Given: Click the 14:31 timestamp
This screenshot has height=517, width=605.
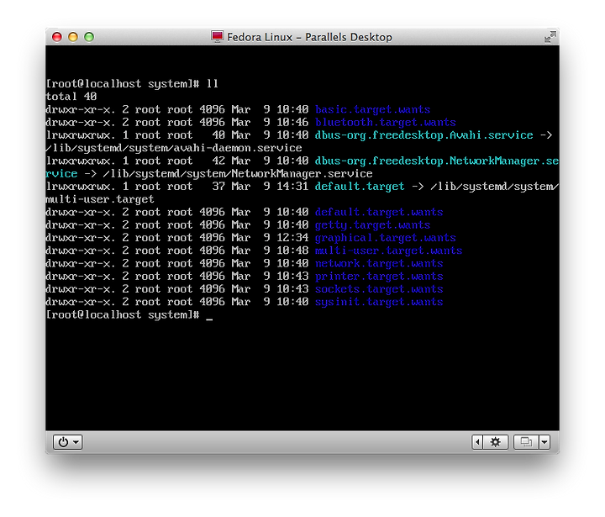Looking at the screenshot, I should [x=292, y=187].
